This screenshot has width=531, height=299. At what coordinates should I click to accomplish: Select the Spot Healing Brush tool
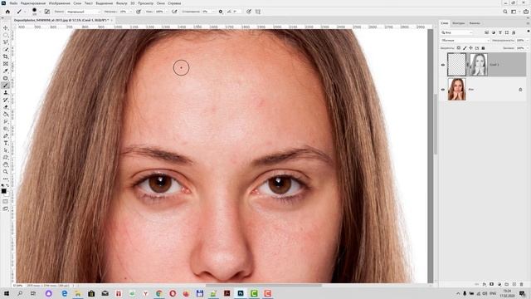(6, 78)
